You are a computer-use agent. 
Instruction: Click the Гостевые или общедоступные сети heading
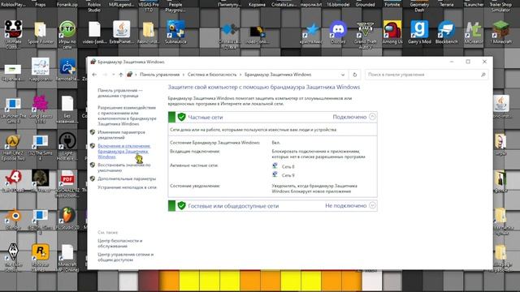233,206
